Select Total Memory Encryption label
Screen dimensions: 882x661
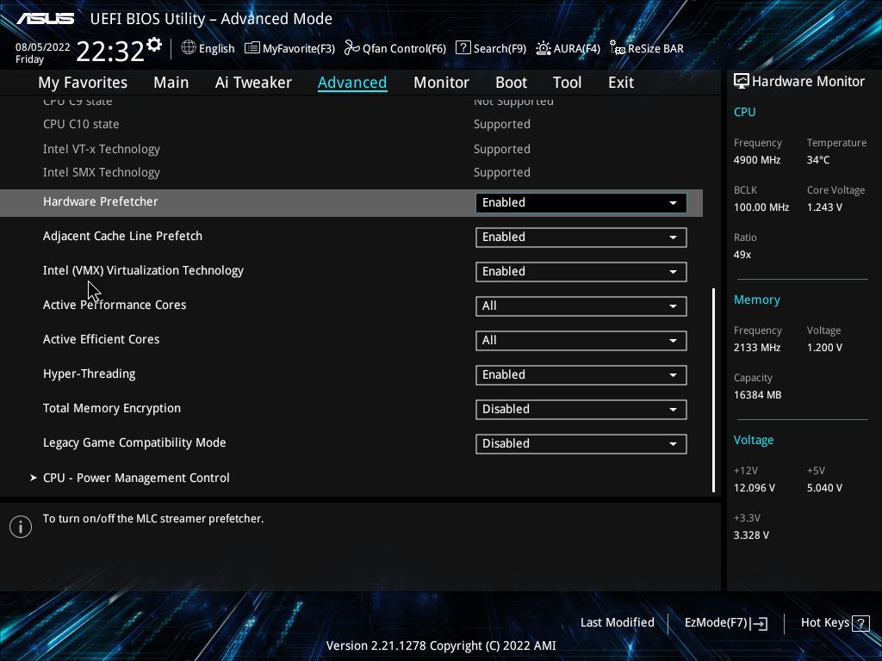pos(112,409)
